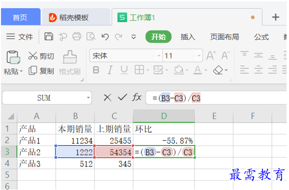
Task: Toggle Bold formatting
Action: pos(96,70)
